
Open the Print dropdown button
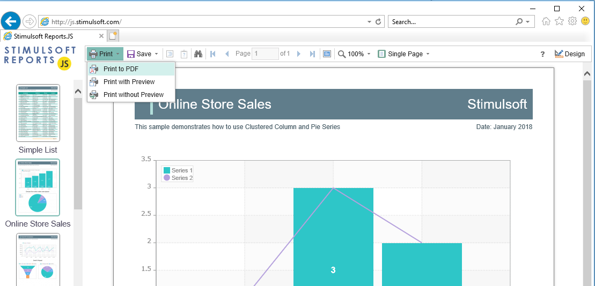pyautogui.click(x=105, y=54)
